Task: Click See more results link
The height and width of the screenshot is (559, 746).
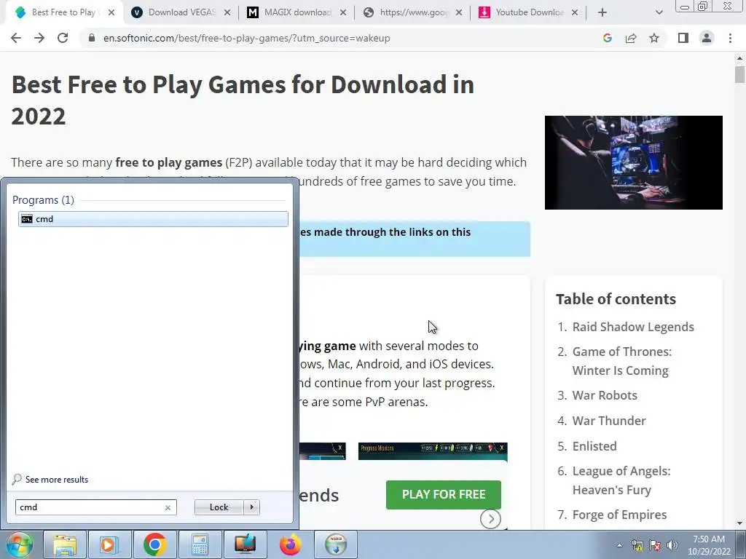Action: click(x=57, y=480)
